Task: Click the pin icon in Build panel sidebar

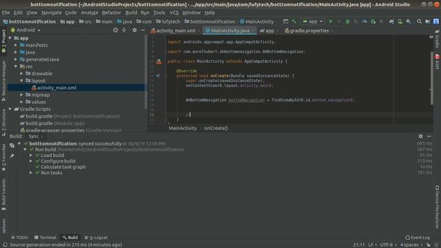Action: pos(12,156)
